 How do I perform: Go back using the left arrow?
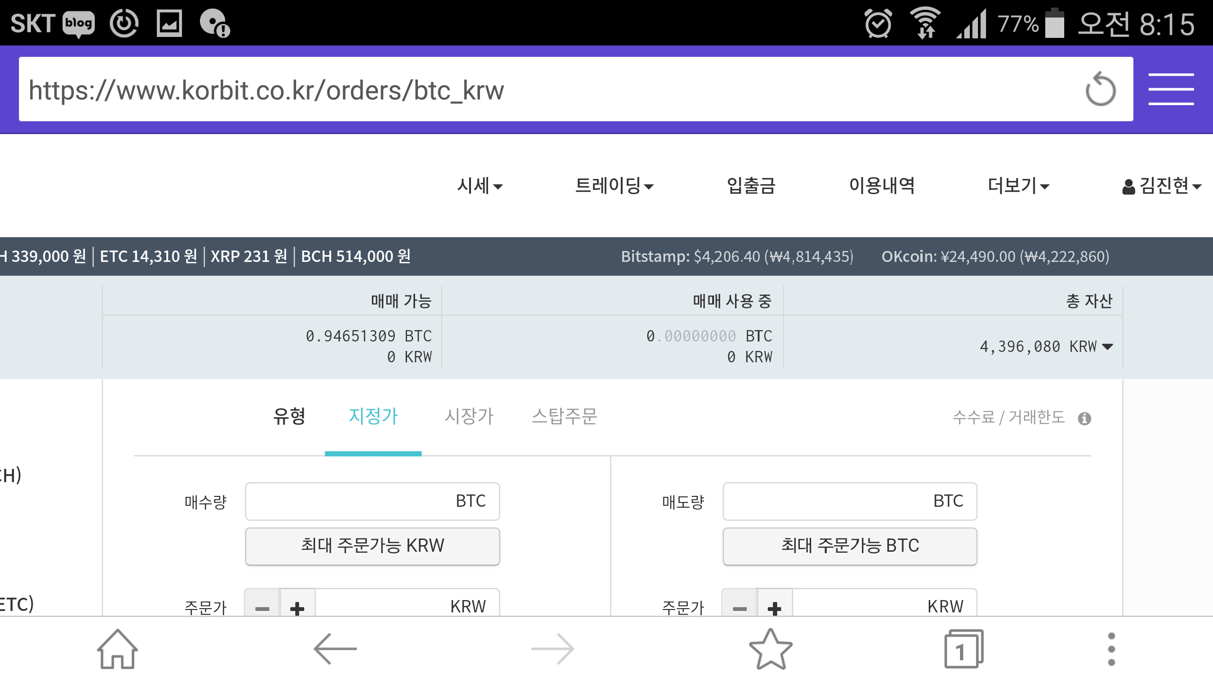[335, 649]
